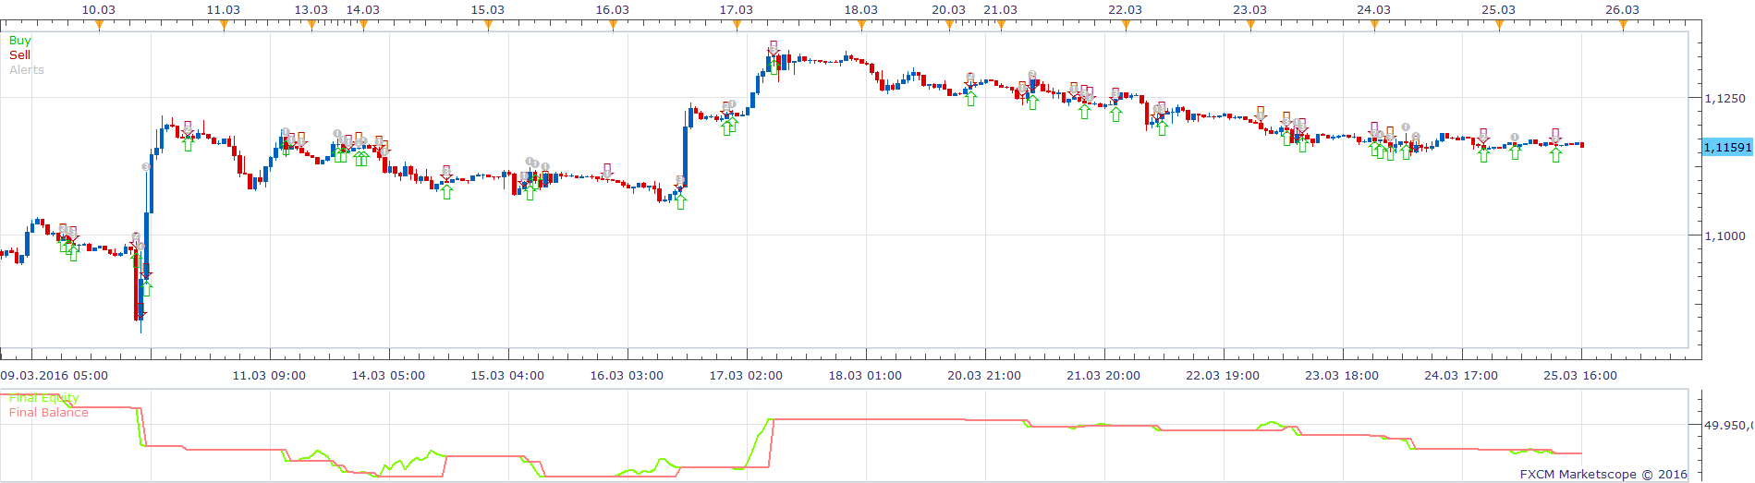This screenshot has height=483, width=1755.
Task: Click the 14.03 05:00 time label
Action: 388,376
